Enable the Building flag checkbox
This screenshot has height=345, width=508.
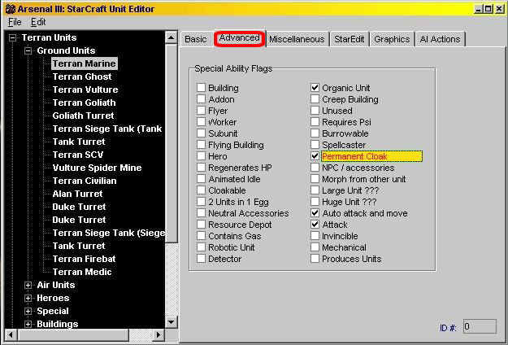(x=202, y=88)
